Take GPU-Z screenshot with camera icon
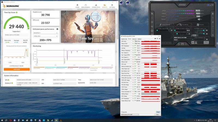This screenshot has height=122, width=218. [x=155, y=39]
